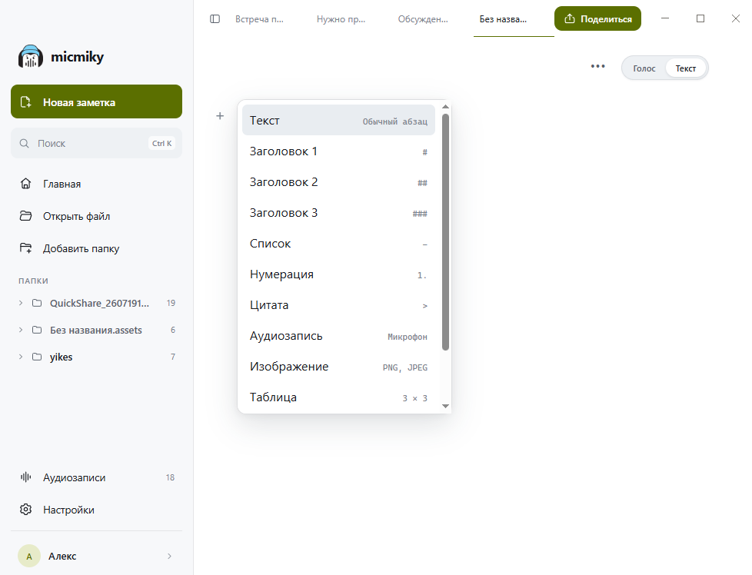Choose Текст block type

pyautogui.click(x=338, y=121)
